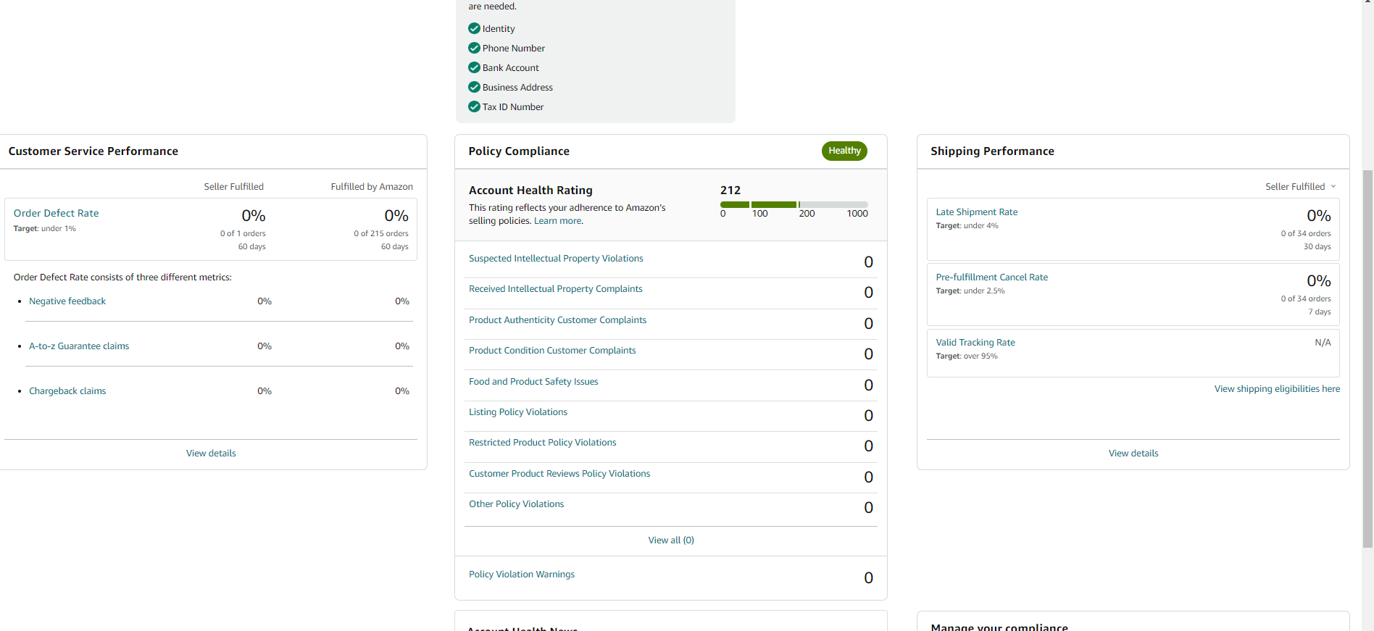Open Product Authenticity Customer Complaints
This screenshot has width=1374, height=631.
(557, 319)
